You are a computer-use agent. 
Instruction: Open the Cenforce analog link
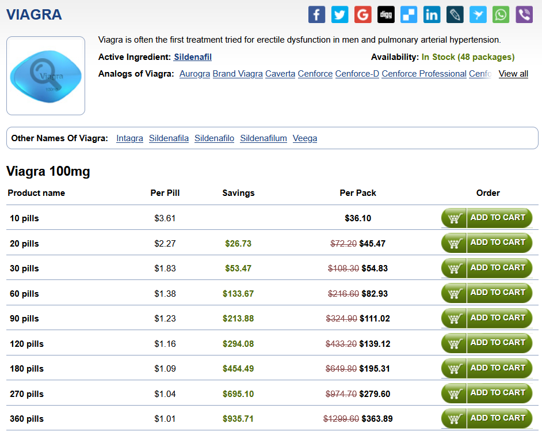[x=315, y=74]
